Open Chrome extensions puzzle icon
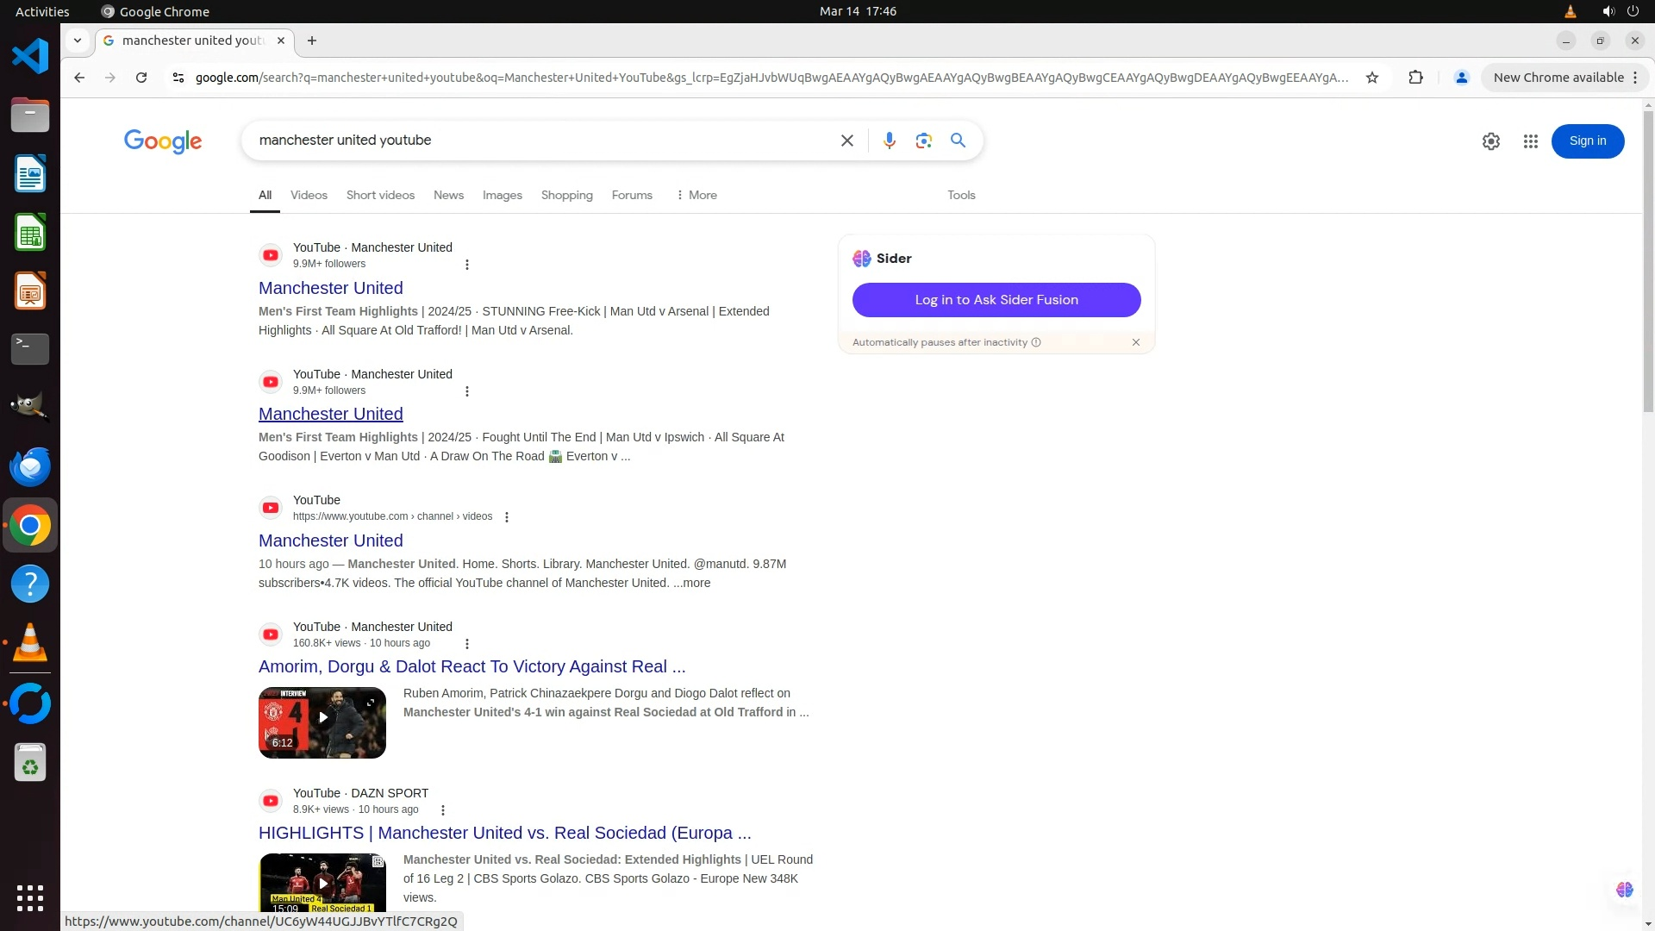This screenshot has height=931, width=1655. coord(1415,78)
